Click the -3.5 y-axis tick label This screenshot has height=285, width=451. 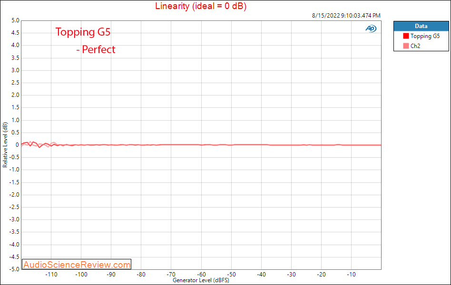click(14, 232)
